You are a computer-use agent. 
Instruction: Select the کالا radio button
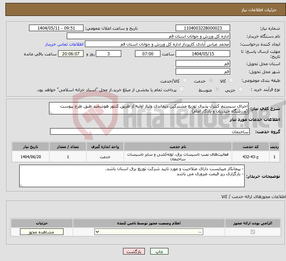(231, 80)
